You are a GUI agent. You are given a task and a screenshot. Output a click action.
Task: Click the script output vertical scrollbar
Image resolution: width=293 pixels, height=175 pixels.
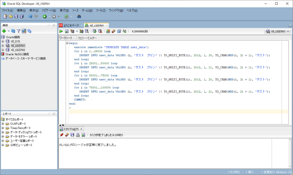pyautogui.click(x=290, y=153)
